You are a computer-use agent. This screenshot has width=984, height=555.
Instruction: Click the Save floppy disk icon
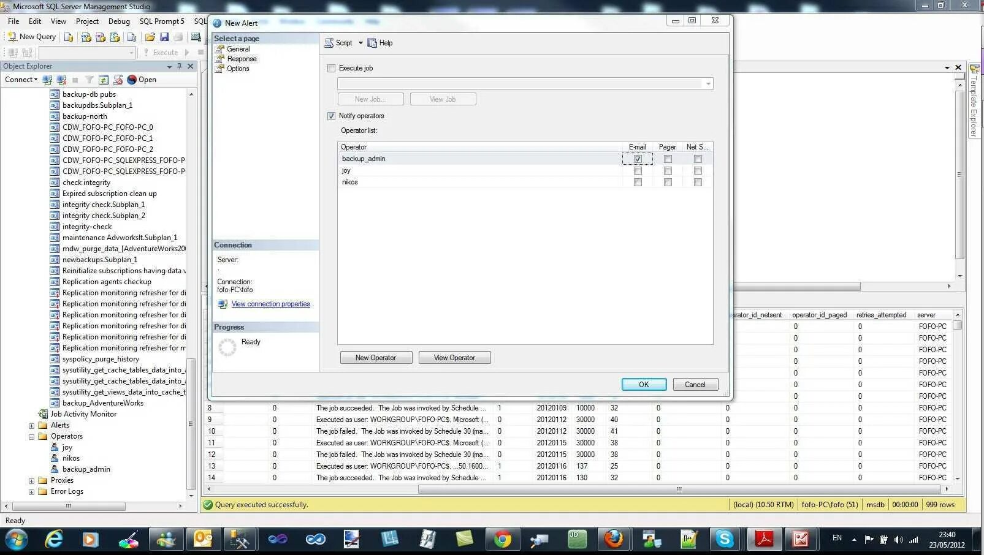coord(164,37)
